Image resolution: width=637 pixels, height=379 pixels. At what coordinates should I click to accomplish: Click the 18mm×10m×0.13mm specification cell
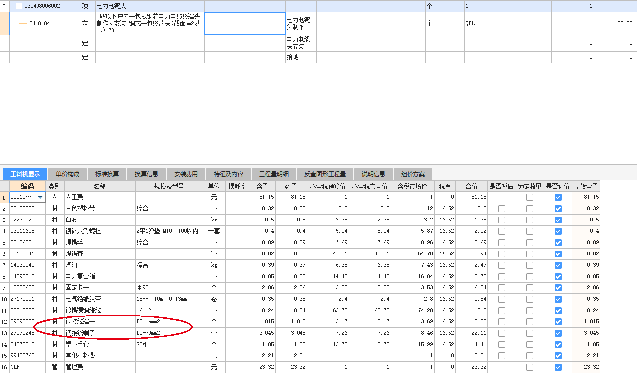169,299
